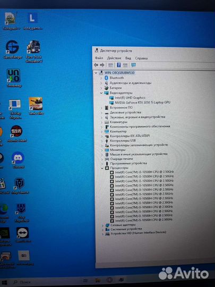Expand the Батареи category

point(101,88)
